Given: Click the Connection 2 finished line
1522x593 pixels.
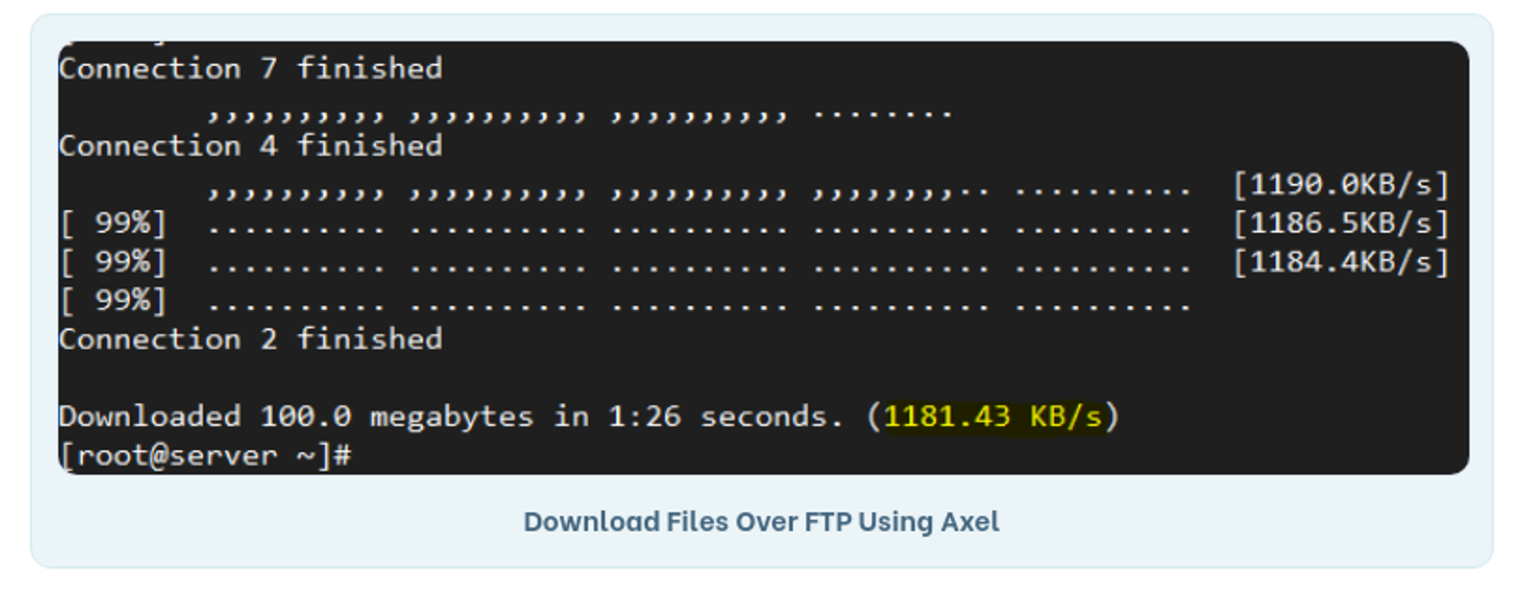Looking at the screenshot, I should [250, 339].
